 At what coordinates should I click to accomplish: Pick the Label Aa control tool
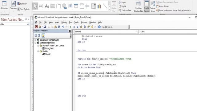(47, 6)
